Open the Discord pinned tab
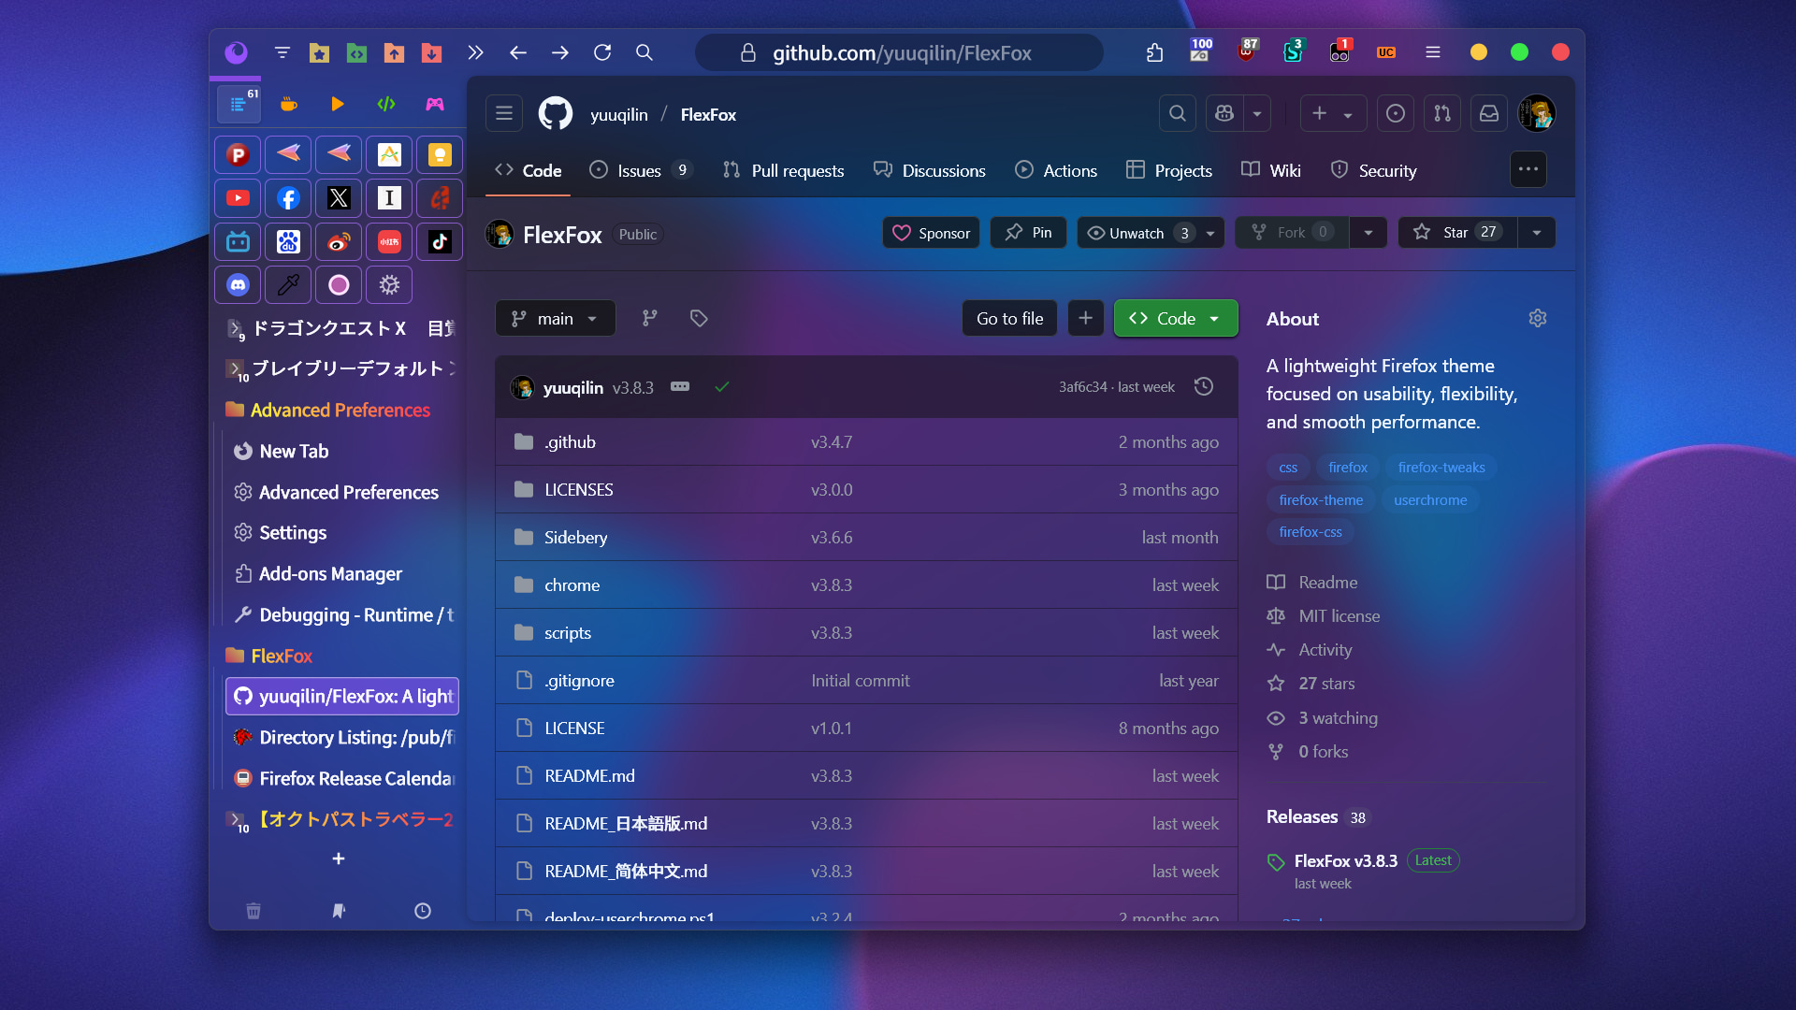Image resolution: width=1796 pixels, height=1010 pixels. pos(238,285)
